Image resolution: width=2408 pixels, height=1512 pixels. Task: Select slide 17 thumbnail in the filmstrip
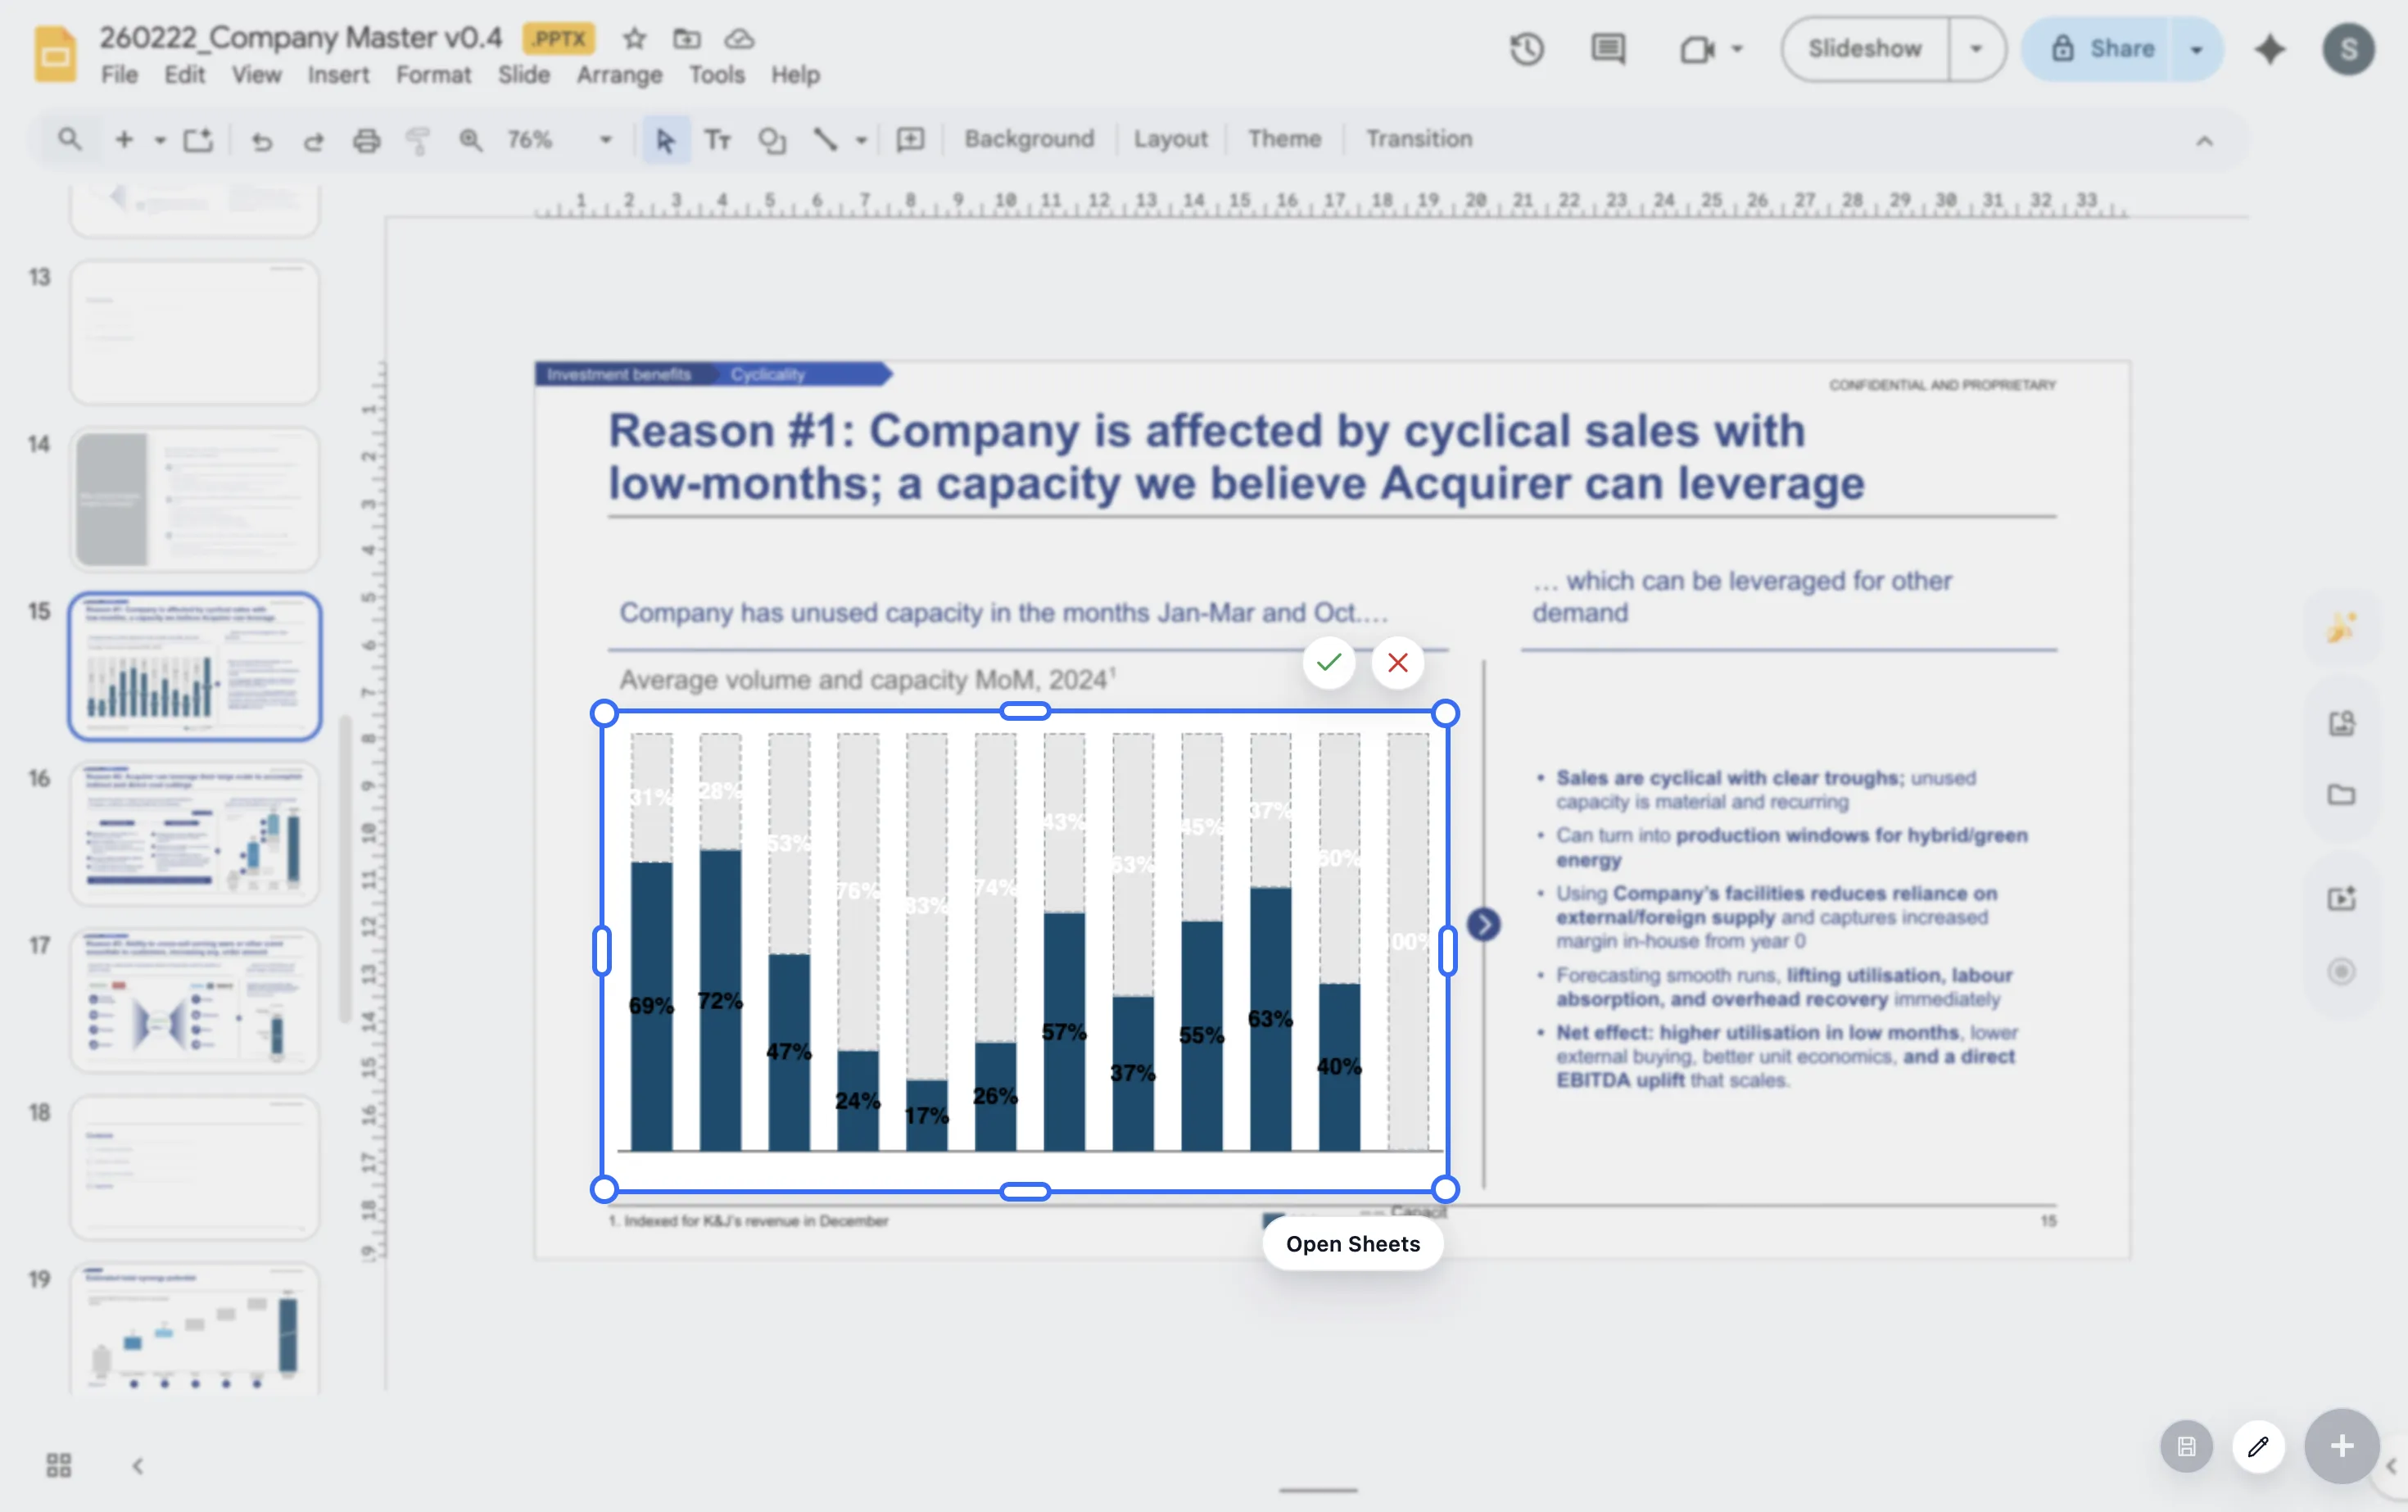[194, 999]
